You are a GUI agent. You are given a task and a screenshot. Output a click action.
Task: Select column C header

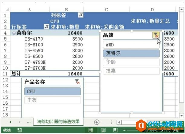click(x=106, y=10)
